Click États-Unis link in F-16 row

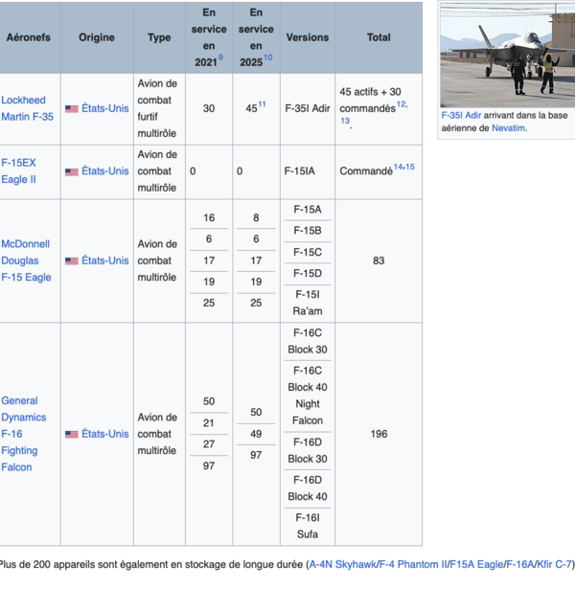click(x=104, y=434)
